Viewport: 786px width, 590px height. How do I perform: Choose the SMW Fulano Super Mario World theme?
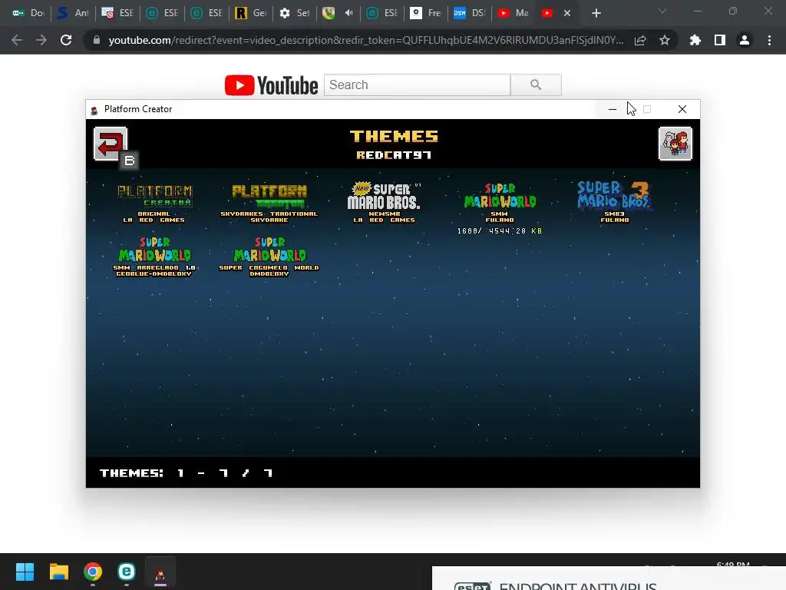(500, 203)
